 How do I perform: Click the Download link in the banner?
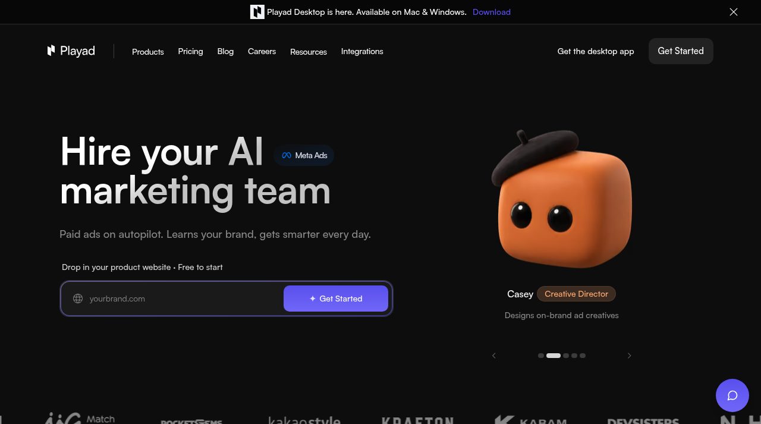coord(492,12)
